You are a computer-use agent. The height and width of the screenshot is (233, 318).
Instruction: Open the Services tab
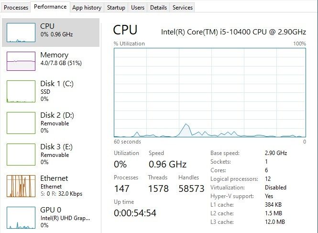(x=182, y=8)
